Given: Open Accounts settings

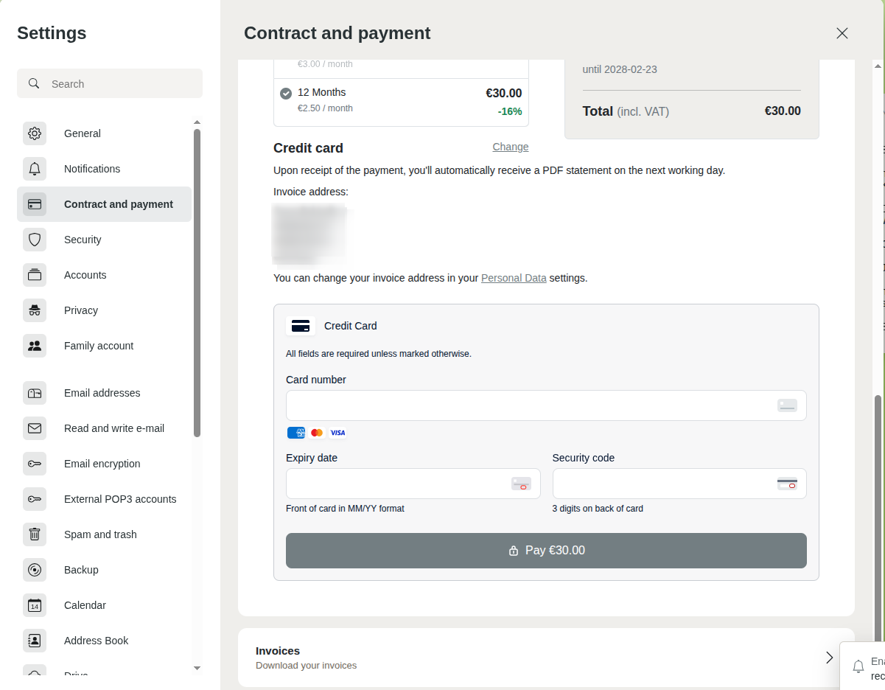Looking at the screenshot, I should [x=85, y=275].
